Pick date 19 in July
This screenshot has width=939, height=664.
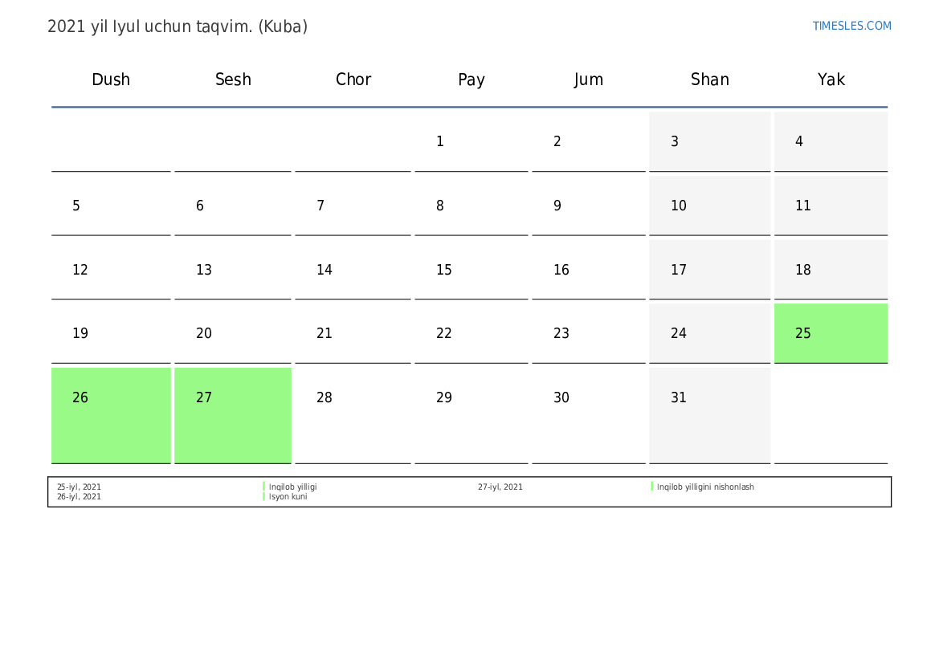[x=111, y=333]
